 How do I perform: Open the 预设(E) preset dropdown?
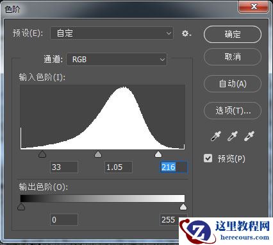point(112,33)
